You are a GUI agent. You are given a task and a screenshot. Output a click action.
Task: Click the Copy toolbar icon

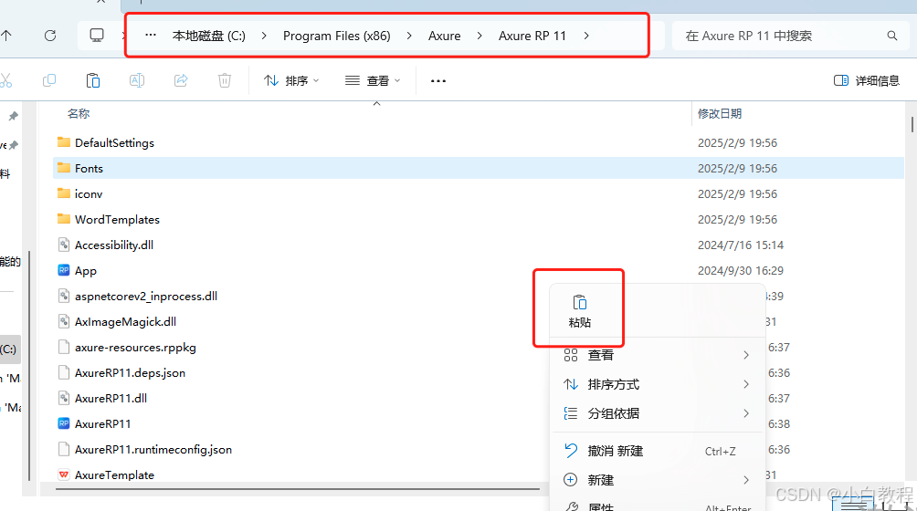(49, 80)
